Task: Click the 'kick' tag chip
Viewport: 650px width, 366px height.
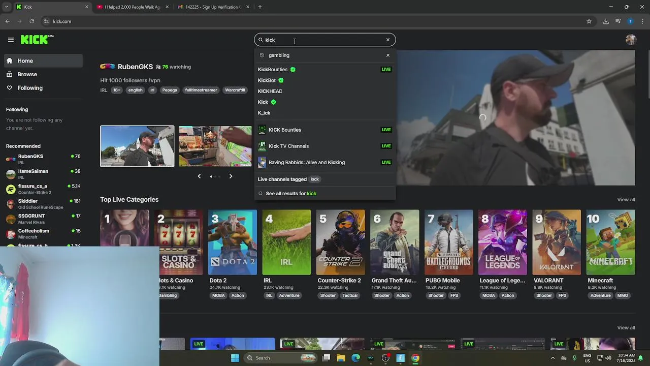Action: tap(315, 179)
